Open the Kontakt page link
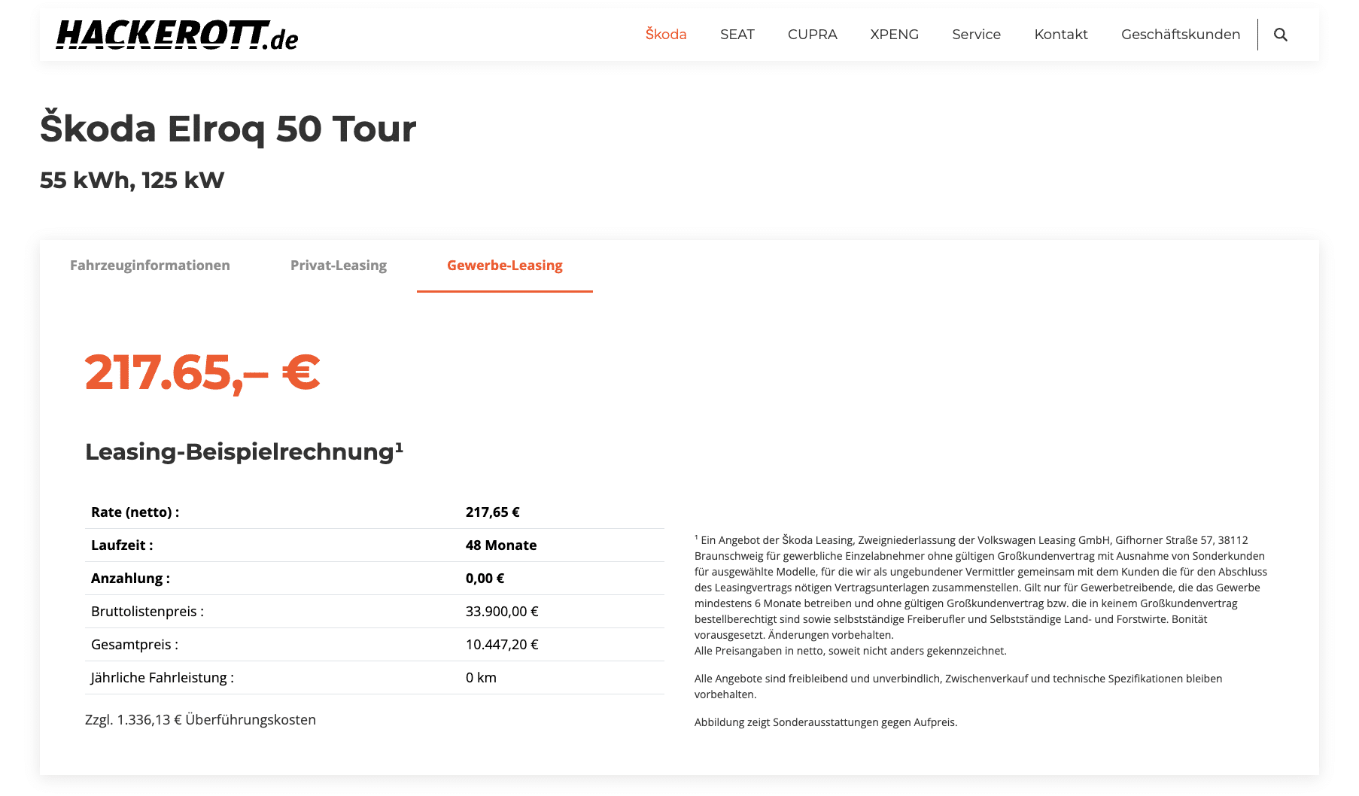This screenshot has width=1359, height=796. [x=1061, y=35]
